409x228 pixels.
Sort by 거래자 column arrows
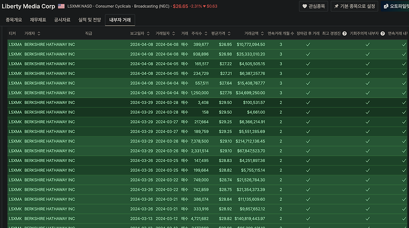[39, 33]
